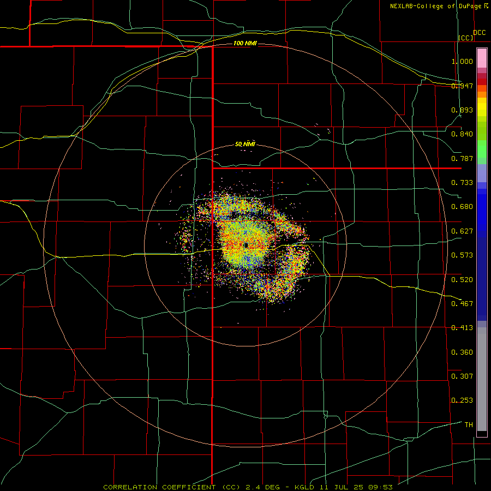The width and height of the screenshot is (491, 491).
Task: Click the black radar site dot at echo center
Action: pyautogui.click(x=246, y=245)
